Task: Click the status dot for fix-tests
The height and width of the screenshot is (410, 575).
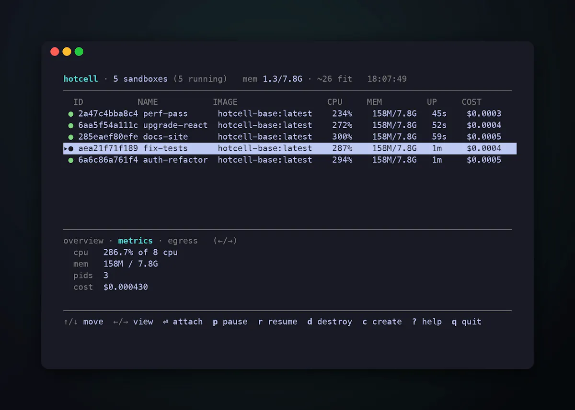Action: point(71,148)
